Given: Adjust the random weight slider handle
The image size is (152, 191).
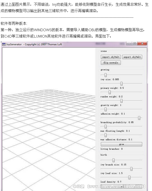Looking at the screenshot, I should coord(110,92).
